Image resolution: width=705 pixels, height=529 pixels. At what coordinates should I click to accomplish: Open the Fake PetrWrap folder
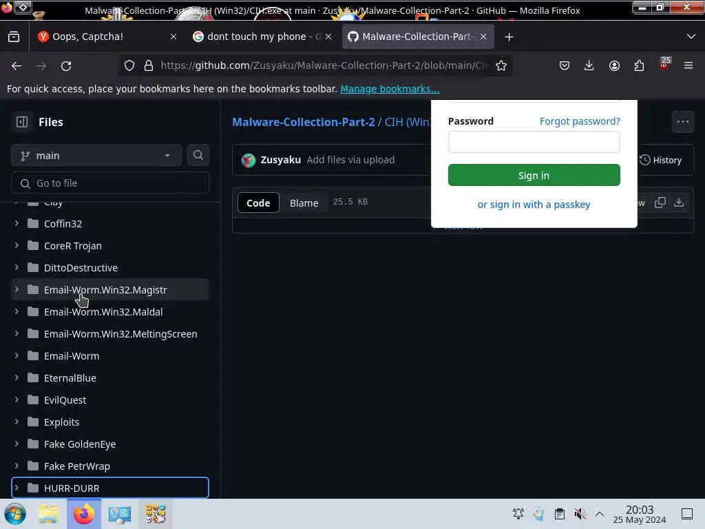pos(77,466)
